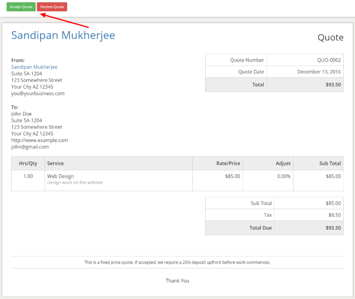Select the $93.50 Total Due amount
This screenshot has width=355, height=299.
click(x=333, y=228)
